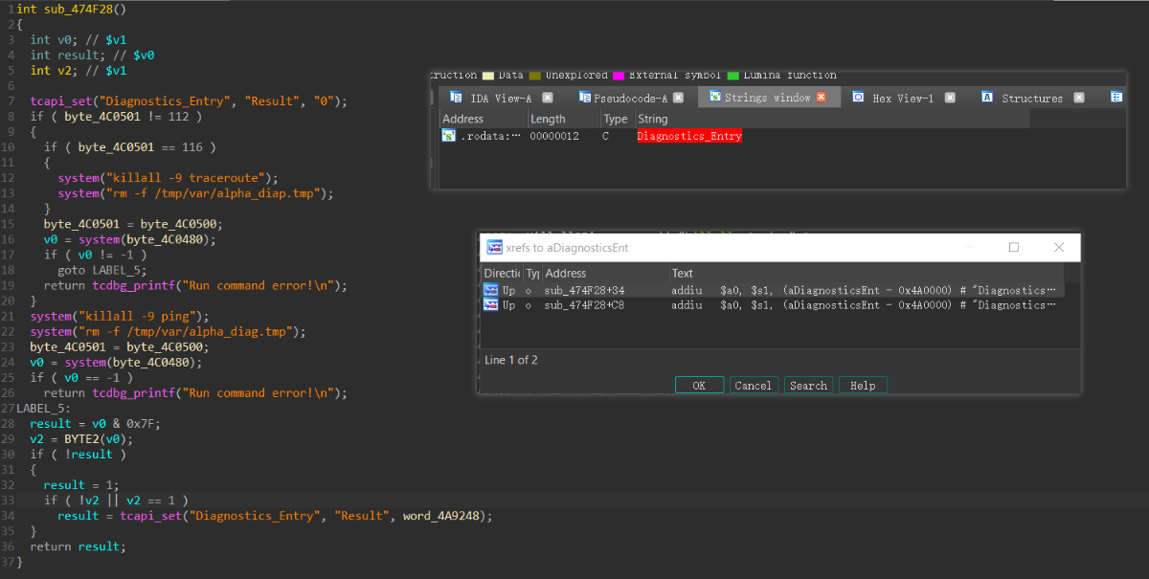Click the Data legend color swatch
The image size is (1149, 579).
488,75
